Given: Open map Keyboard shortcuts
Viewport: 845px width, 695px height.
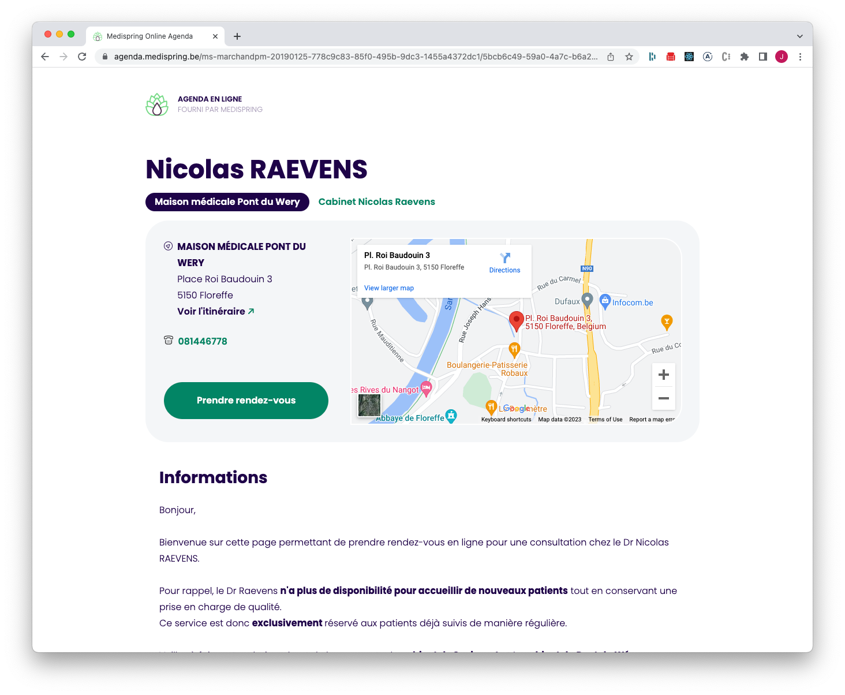Looking at the screenshot, I should click(x=506, y=420).
